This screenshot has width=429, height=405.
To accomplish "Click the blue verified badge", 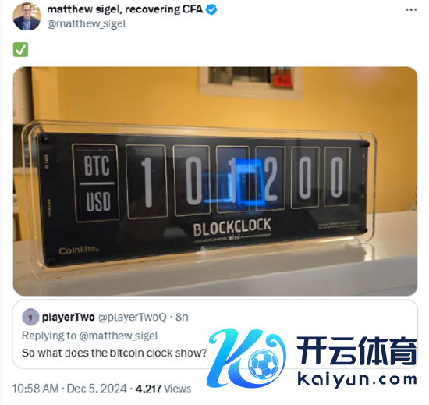I will [211, 10].
